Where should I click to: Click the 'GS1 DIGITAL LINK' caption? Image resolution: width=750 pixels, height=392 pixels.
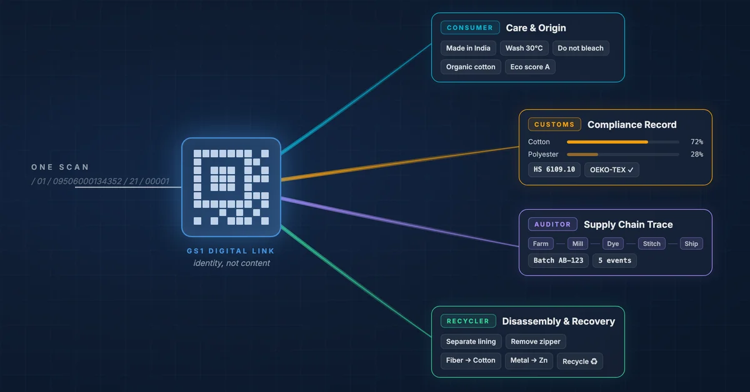pos(231,251)
